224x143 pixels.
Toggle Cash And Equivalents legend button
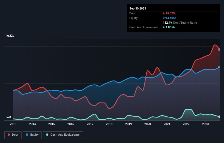63,135
